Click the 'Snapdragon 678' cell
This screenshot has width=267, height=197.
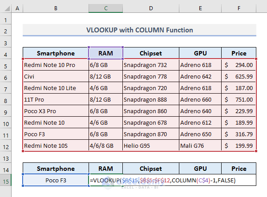(151, 122)
